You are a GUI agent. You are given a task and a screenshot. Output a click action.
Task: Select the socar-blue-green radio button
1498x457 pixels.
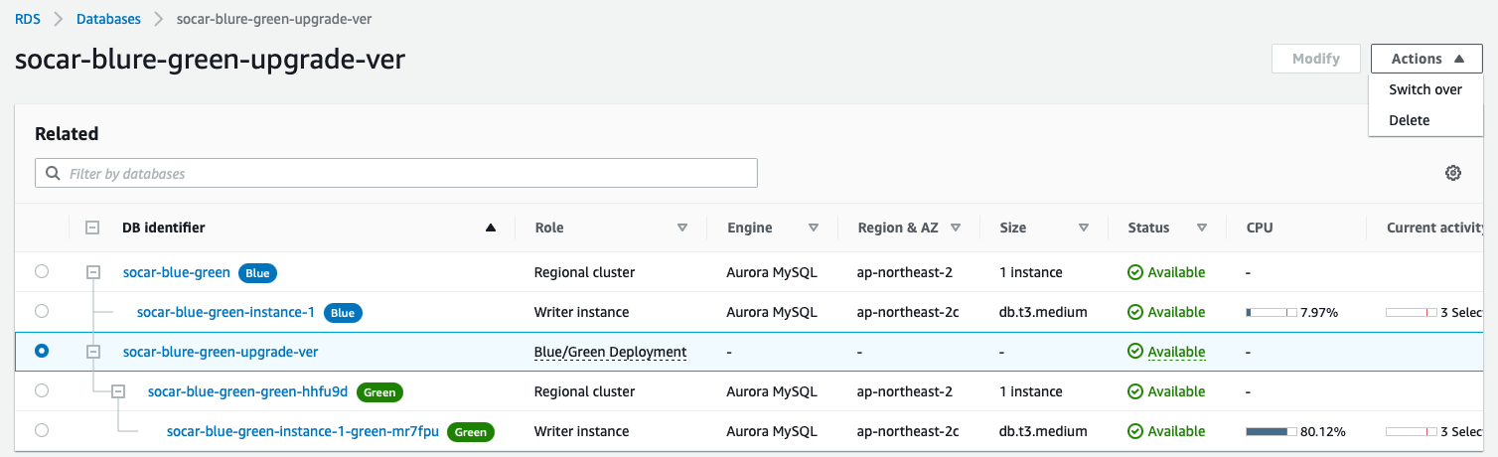(41, 271)
